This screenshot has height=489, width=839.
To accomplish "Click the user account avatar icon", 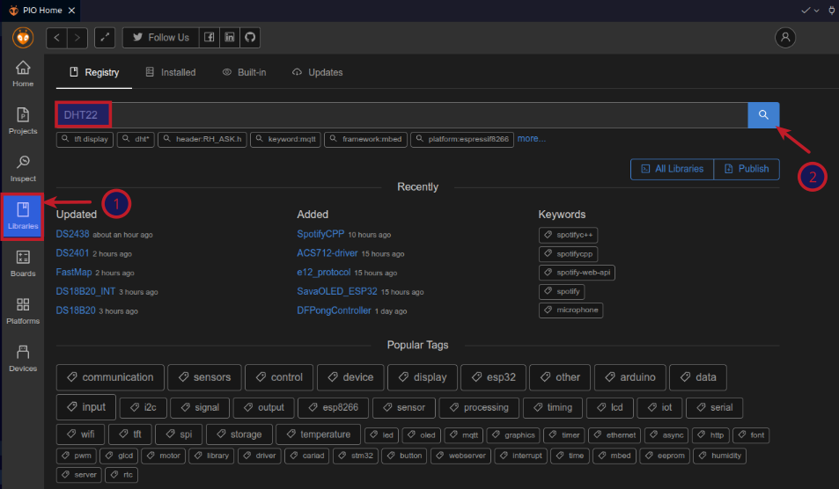I will tap(785, 38).
